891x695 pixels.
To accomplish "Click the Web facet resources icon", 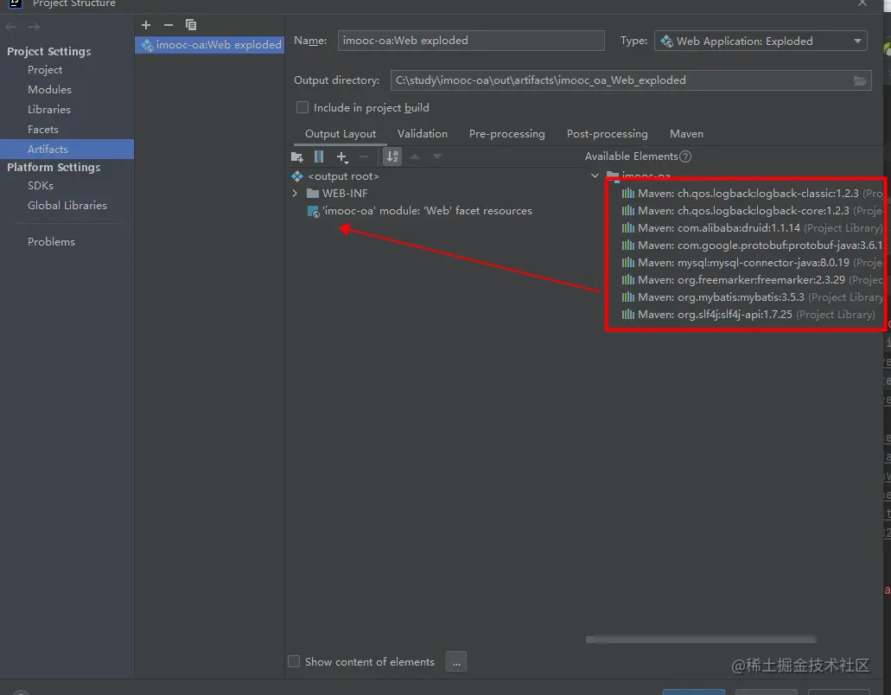I will click(313, 212).
